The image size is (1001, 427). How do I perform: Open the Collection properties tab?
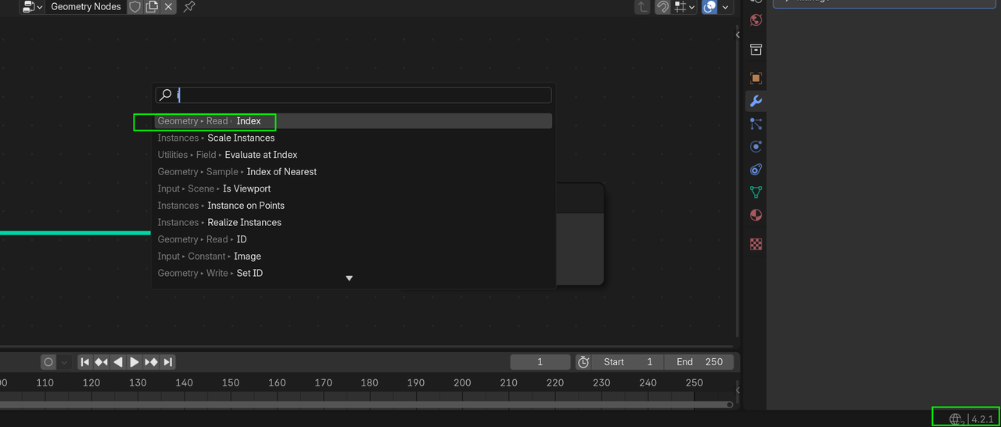(x=755, y=49)
